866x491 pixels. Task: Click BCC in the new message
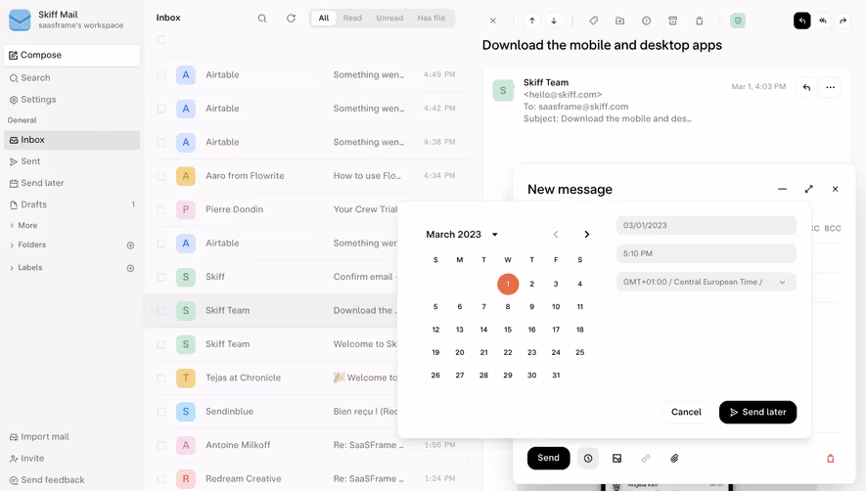pos(833,228)
